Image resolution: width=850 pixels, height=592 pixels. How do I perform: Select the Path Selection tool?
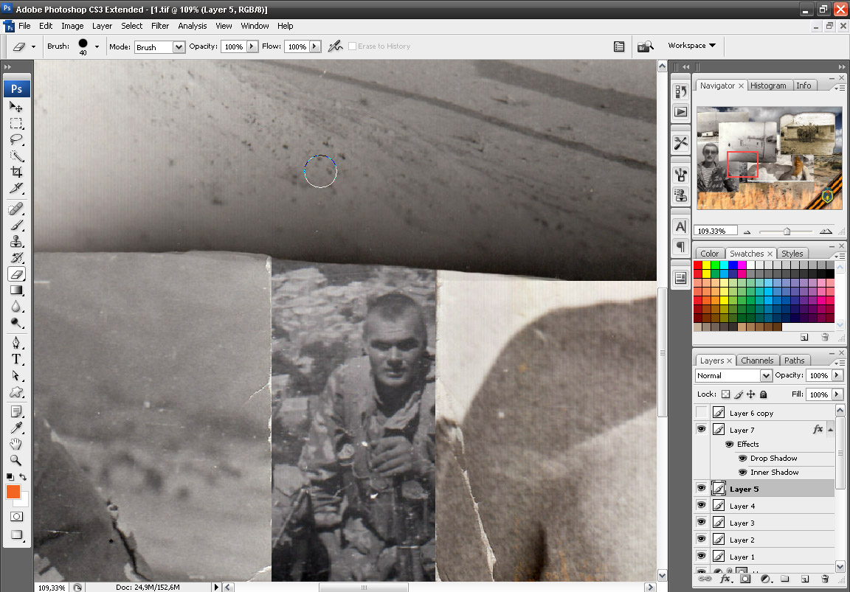tap(16, 375)
